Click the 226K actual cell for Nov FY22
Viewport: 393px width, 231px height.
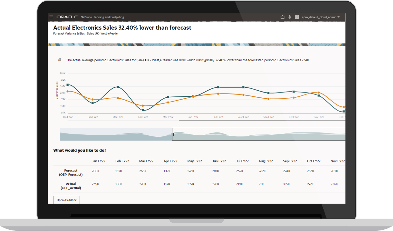tap(334, 184)
